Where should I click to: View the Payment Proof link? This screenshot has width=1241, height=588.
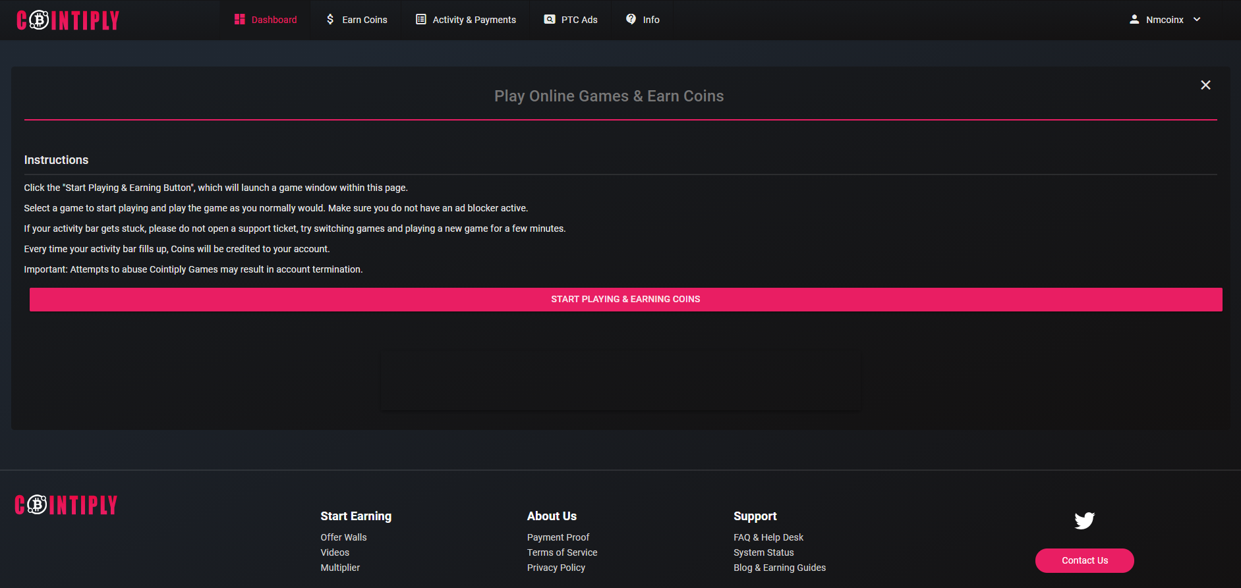coord(558,537)
